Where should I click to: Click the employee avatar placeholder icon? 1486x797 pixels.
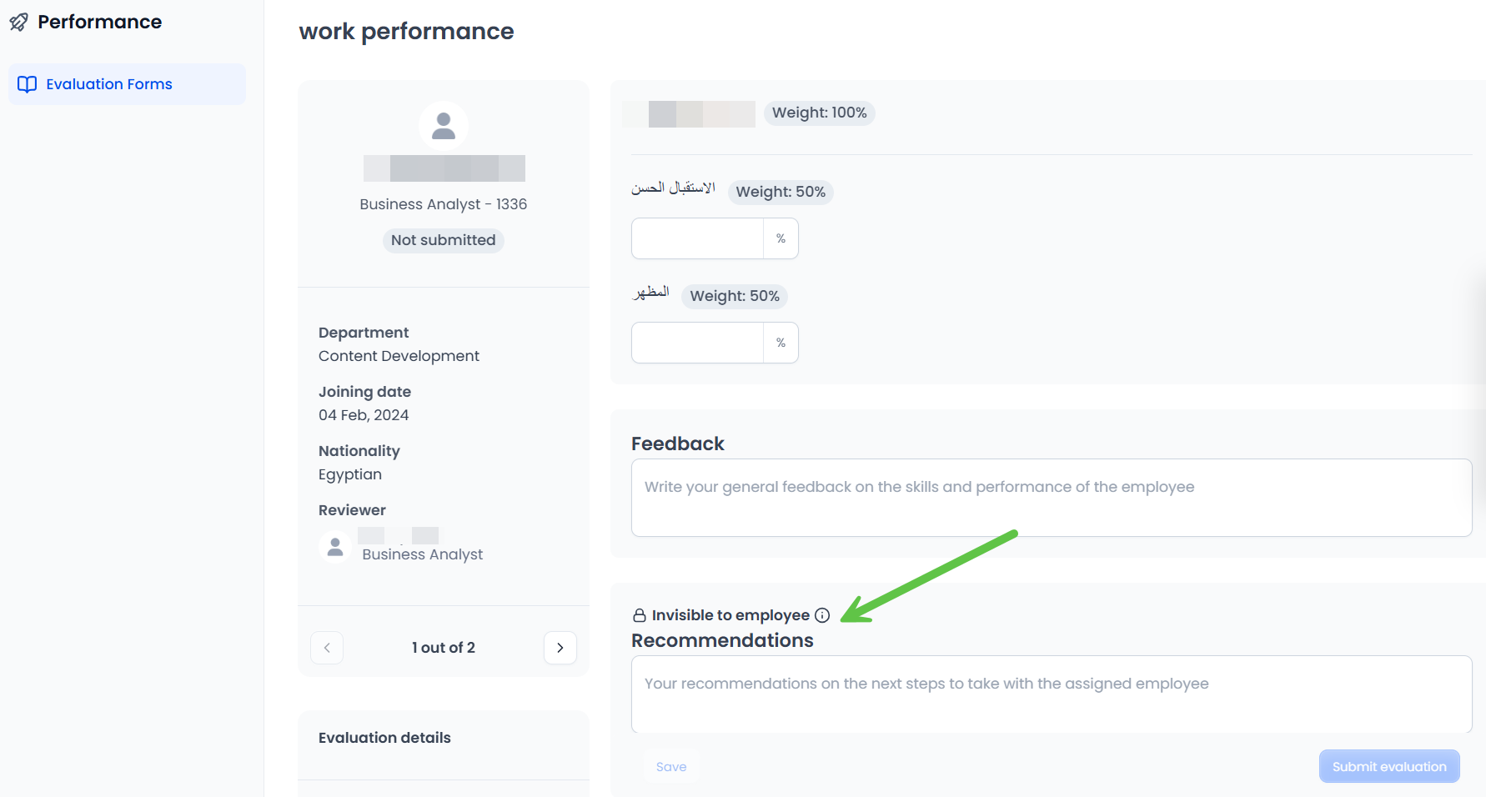point(443,126)
